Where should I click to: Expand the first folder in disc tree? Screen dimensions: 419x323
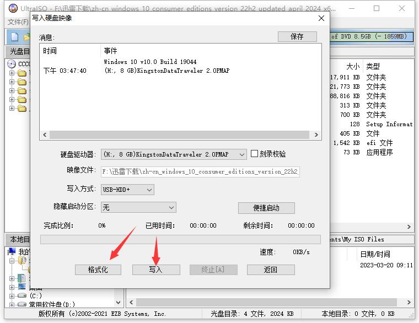point(12,73)
